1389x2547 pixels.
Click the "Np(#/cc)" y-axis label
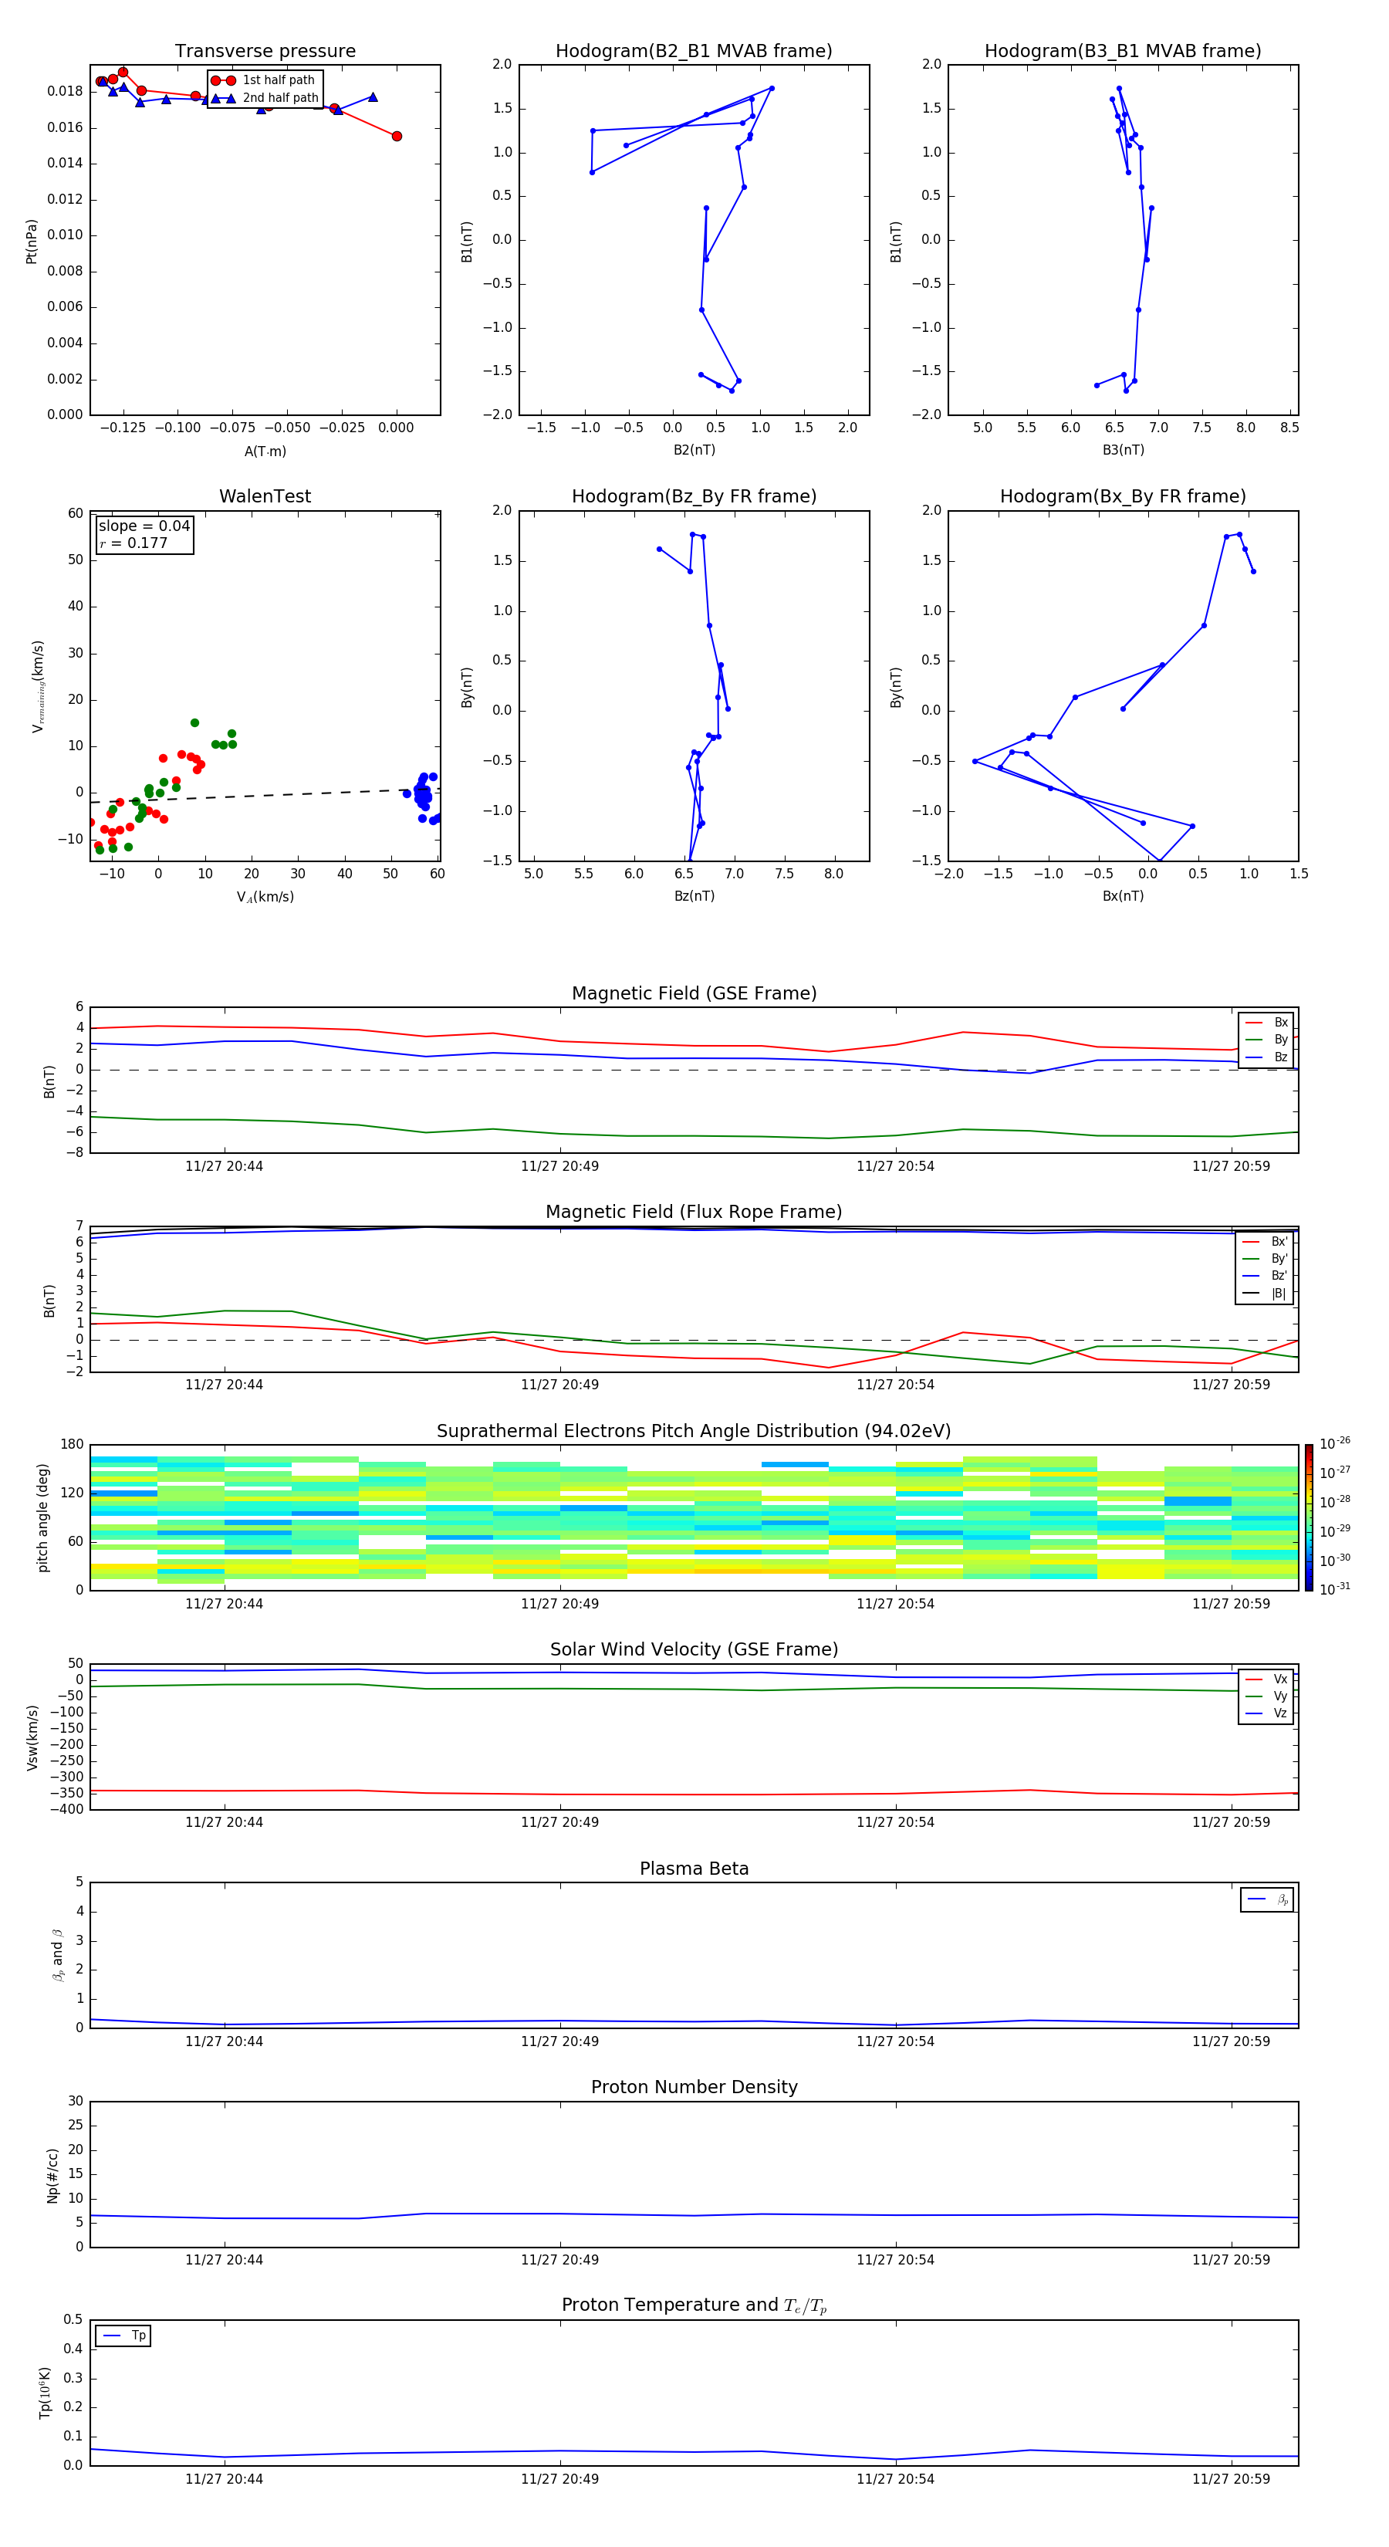click(52, 2175)
